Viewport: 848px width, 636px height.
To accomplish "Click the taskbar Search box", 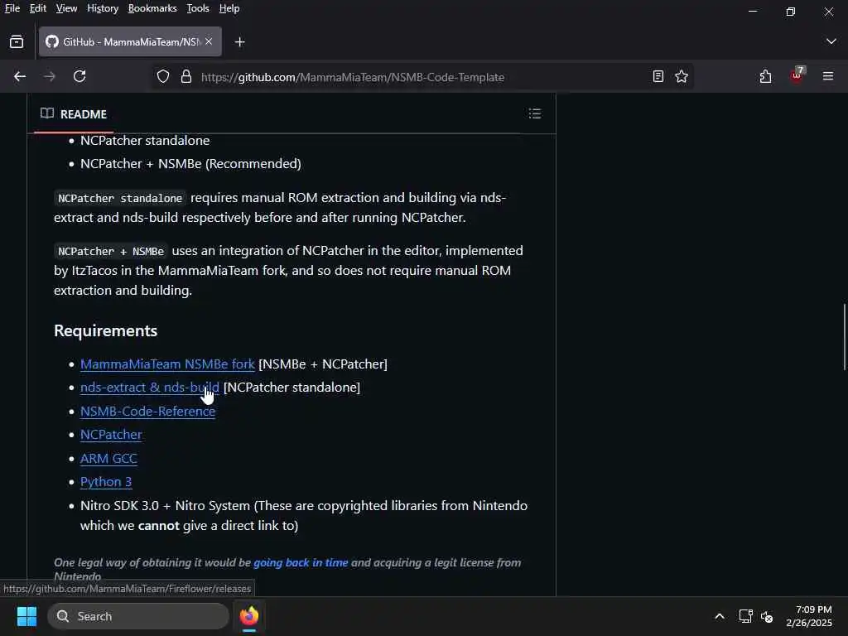I will [x=138, y=616].
